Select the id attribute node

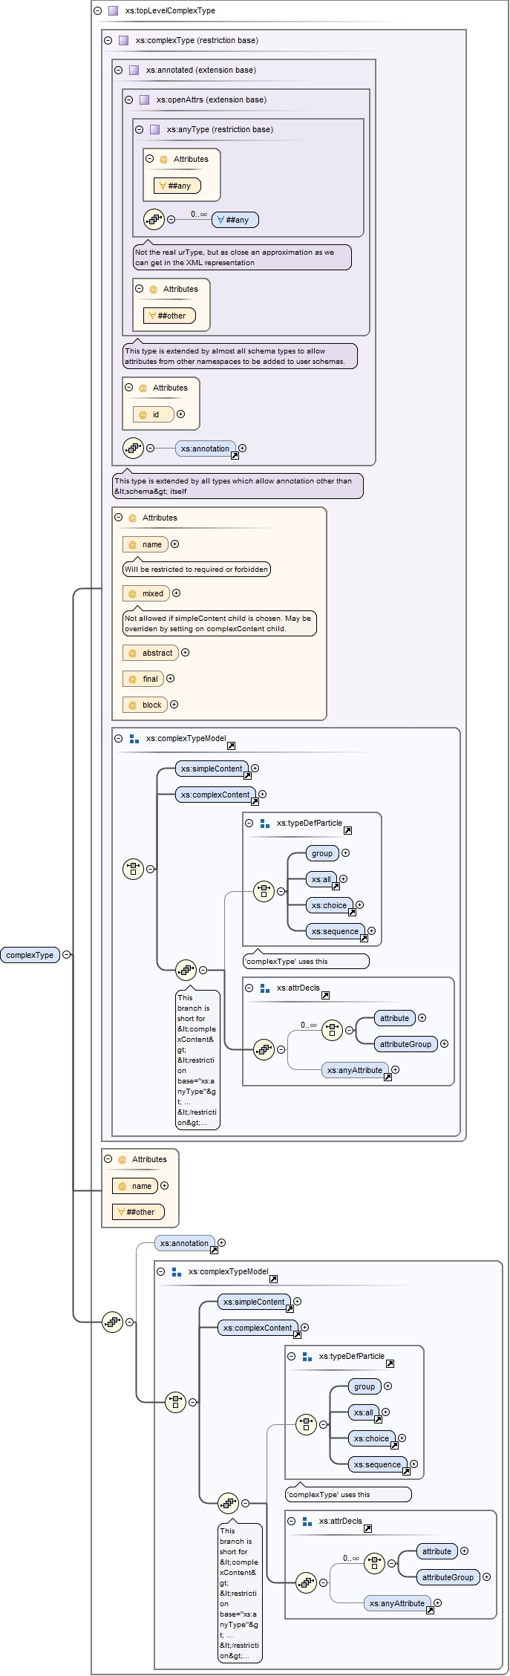pos(154,414)
